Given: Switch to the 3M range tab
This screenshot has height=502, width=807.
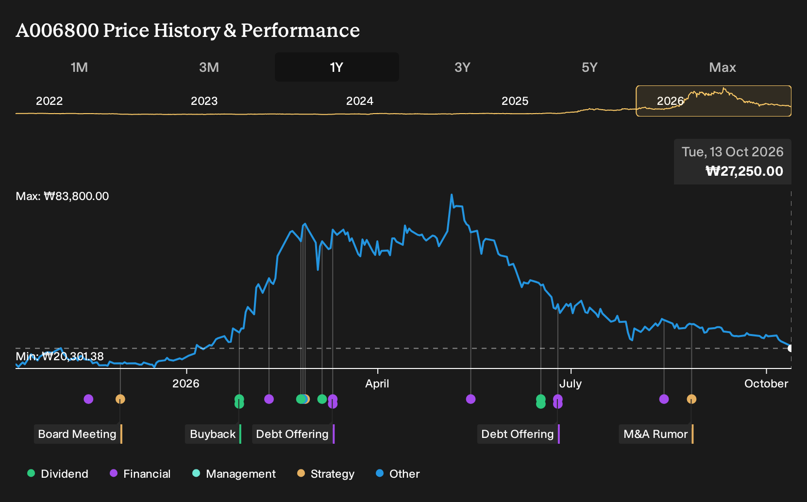Looking at the screenshot, I should click(209, 67).
